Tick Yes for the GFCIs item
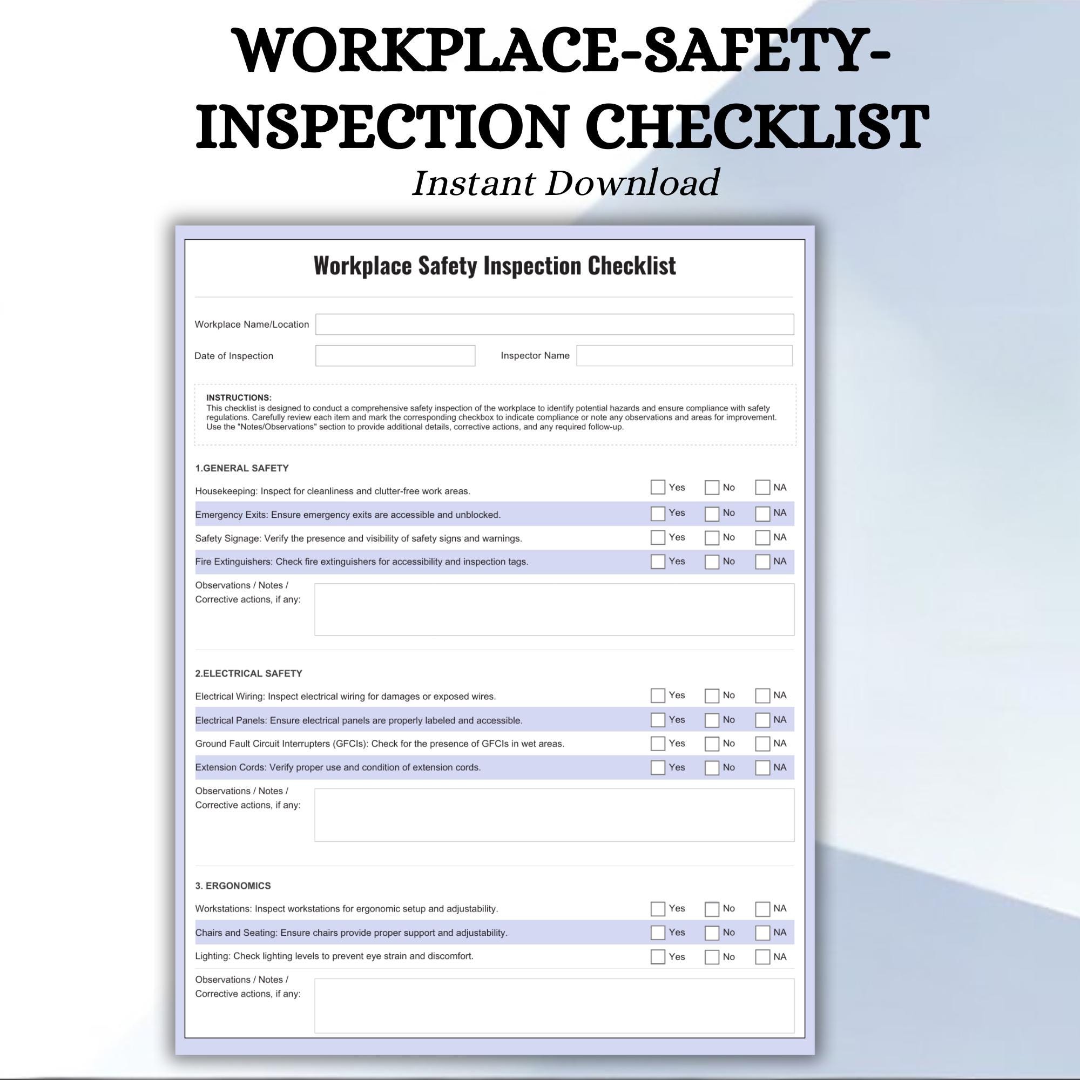This screenshot has height=1080, width=1080. [658, 743]
